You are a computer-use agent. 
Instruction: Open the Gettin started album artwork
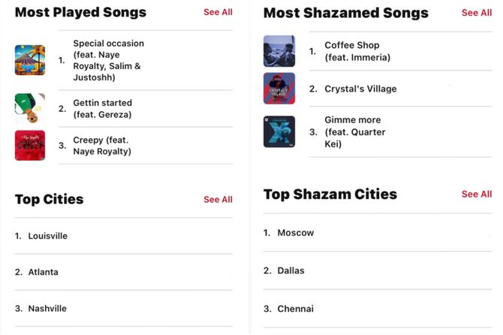pyautogui.click(x=30, y=108)
